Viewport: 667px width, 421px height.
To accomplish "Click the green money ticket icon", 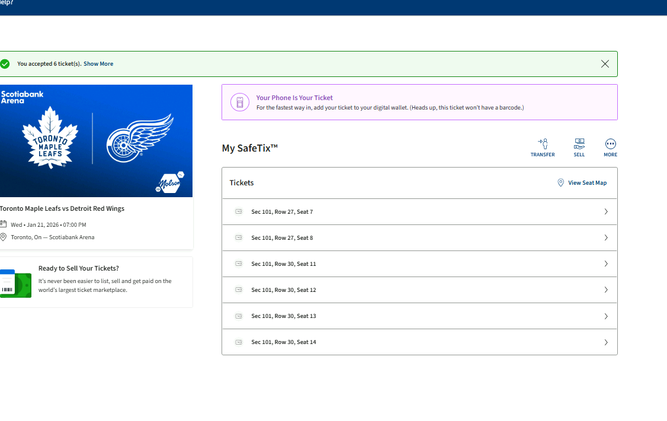I will 16,284.
